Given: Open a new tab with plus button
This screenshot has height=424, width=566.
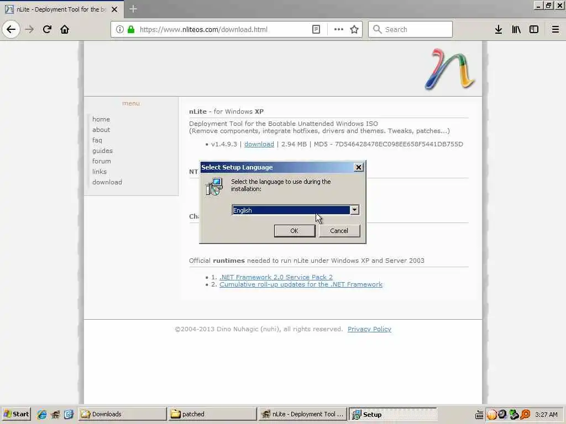Looking at the screenshot, I should [133, 9].
